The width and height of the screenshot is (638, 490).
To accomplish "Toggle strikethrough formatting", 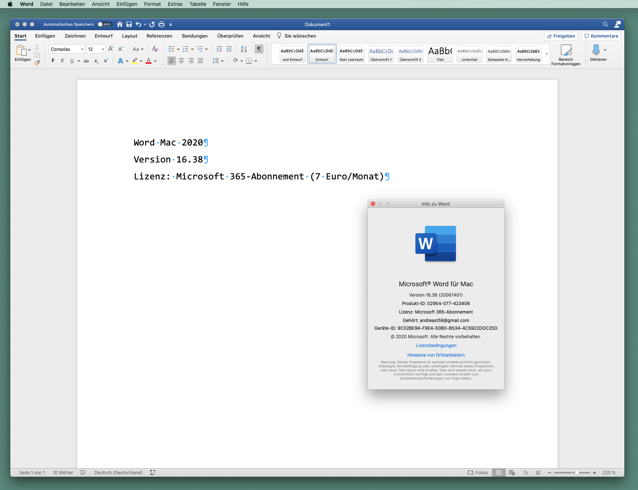I will 86,61.
